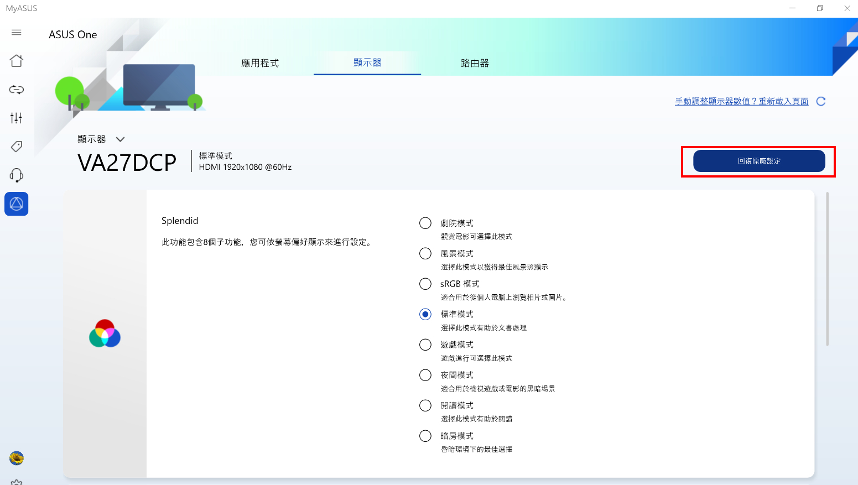This screenshot has width=858, height=485.
Task: Select 劇院模式 radio button
Action: coord(425,223)
